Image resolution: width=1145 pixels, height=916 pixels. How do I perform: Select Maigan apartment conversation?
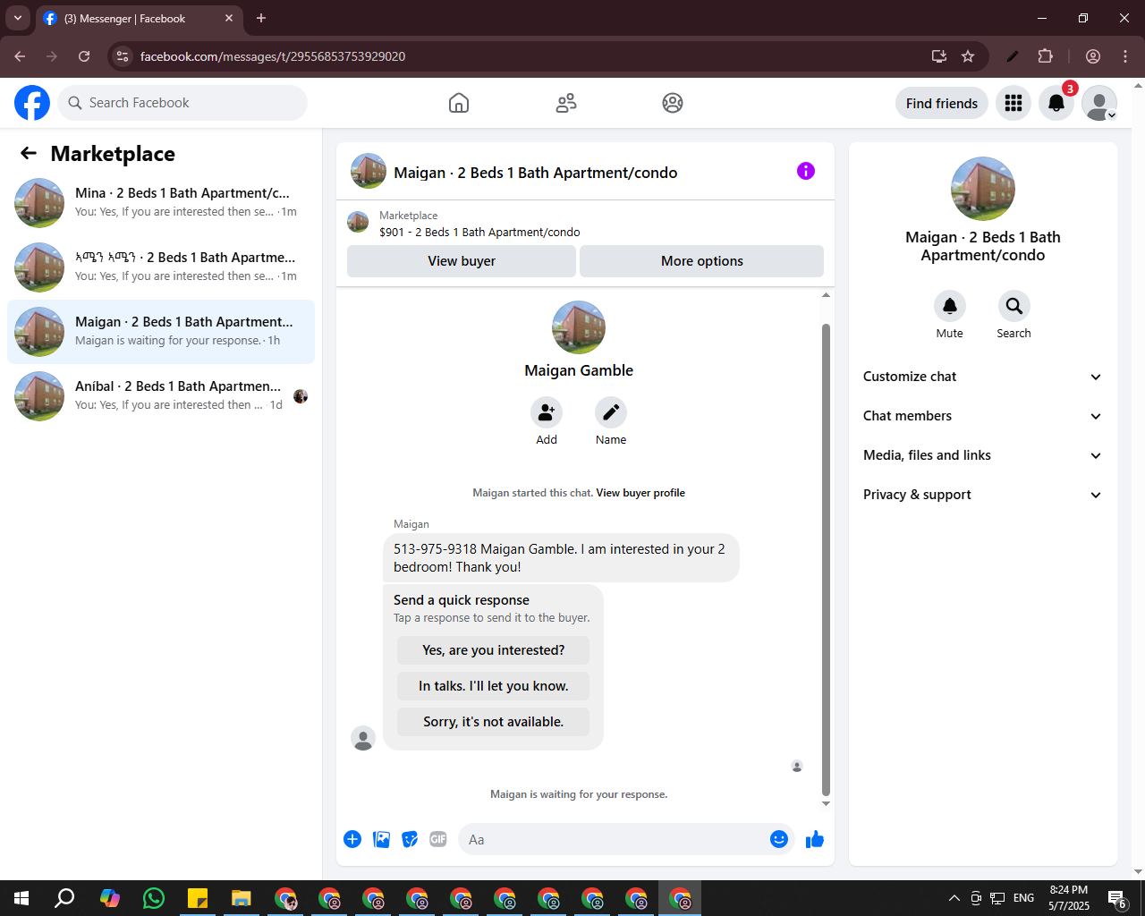click(x=161, y=332)
